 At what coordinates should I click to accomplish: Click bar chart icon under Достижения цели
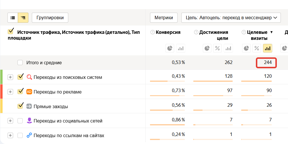pyautogui.click(x=228, y=48)
